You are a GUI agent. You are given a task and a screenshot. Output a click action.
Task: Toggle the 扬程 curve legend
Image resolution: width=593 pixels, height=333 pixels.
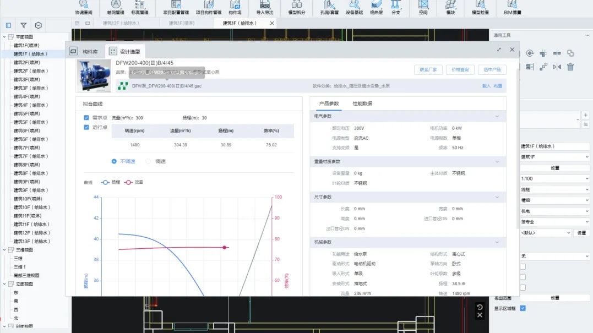point(111,182)
